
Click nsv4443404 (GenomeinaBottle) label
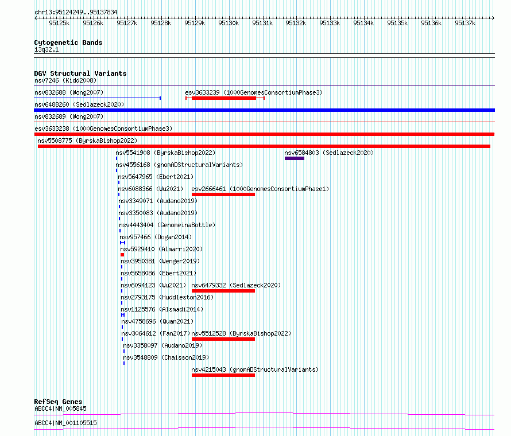pyautogui.click(x=167, y=225)
